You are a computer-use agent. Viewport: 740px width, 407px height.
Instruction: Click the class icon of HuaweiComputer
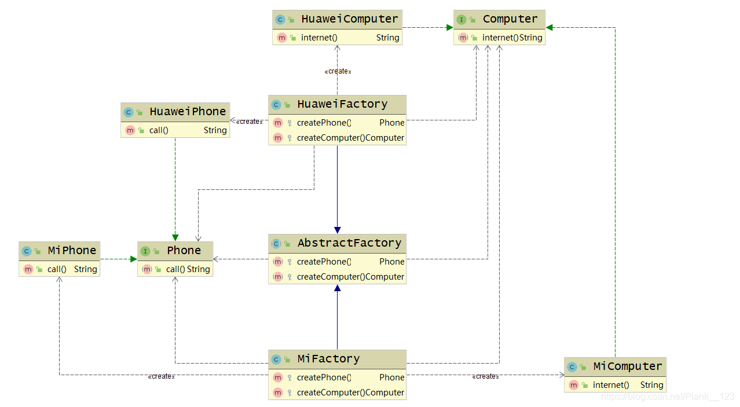(280, 20)
